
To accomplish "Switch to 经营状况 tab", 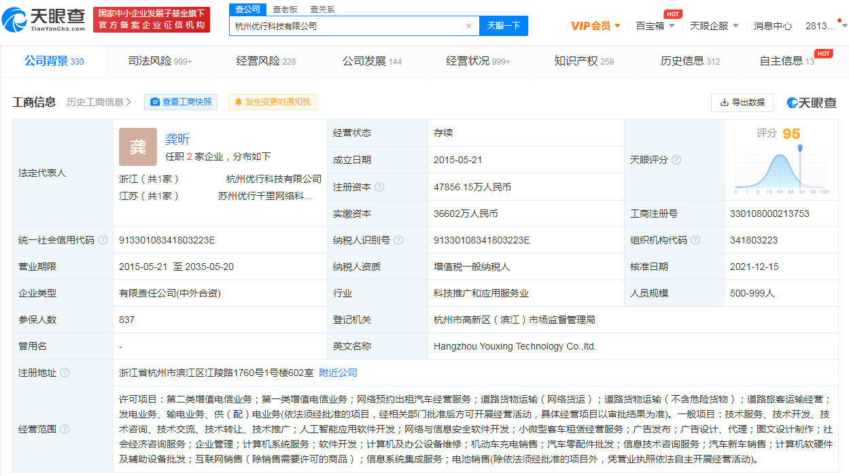I will click(x=478, y=61).
